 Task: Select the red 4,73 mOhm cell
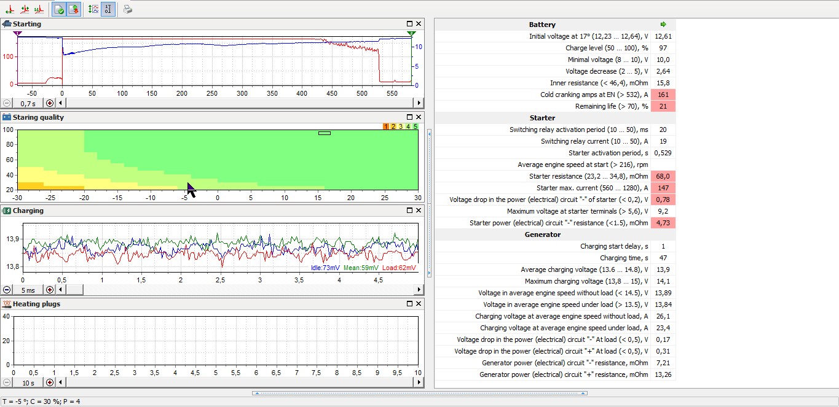coord(663,223)
